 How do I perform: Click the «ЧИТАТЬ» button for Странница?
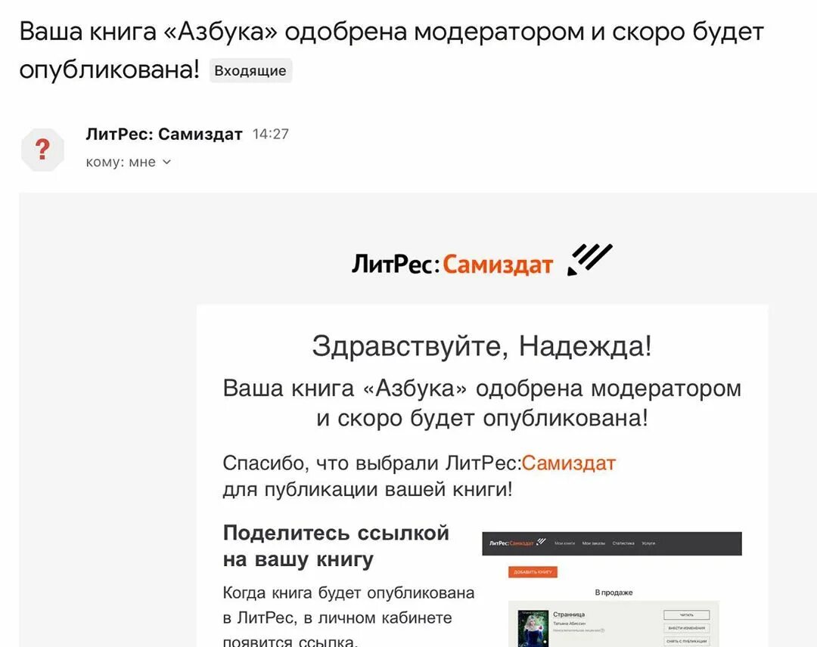point(686,614)
